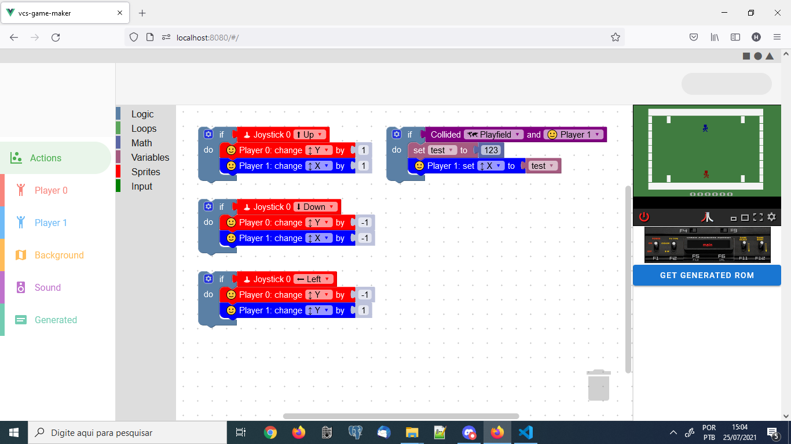Screen dimensions: 791x444
Task: Enter emulator fullscreen mode
Action: pyautogui.click(x=758, y=217)
